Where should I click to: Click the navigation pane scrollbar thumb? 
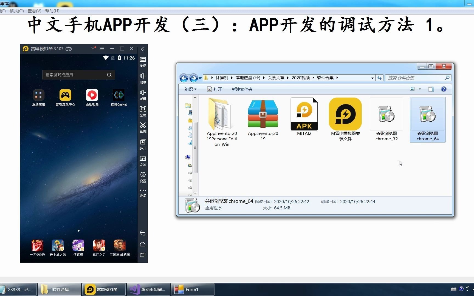point(195,147)
